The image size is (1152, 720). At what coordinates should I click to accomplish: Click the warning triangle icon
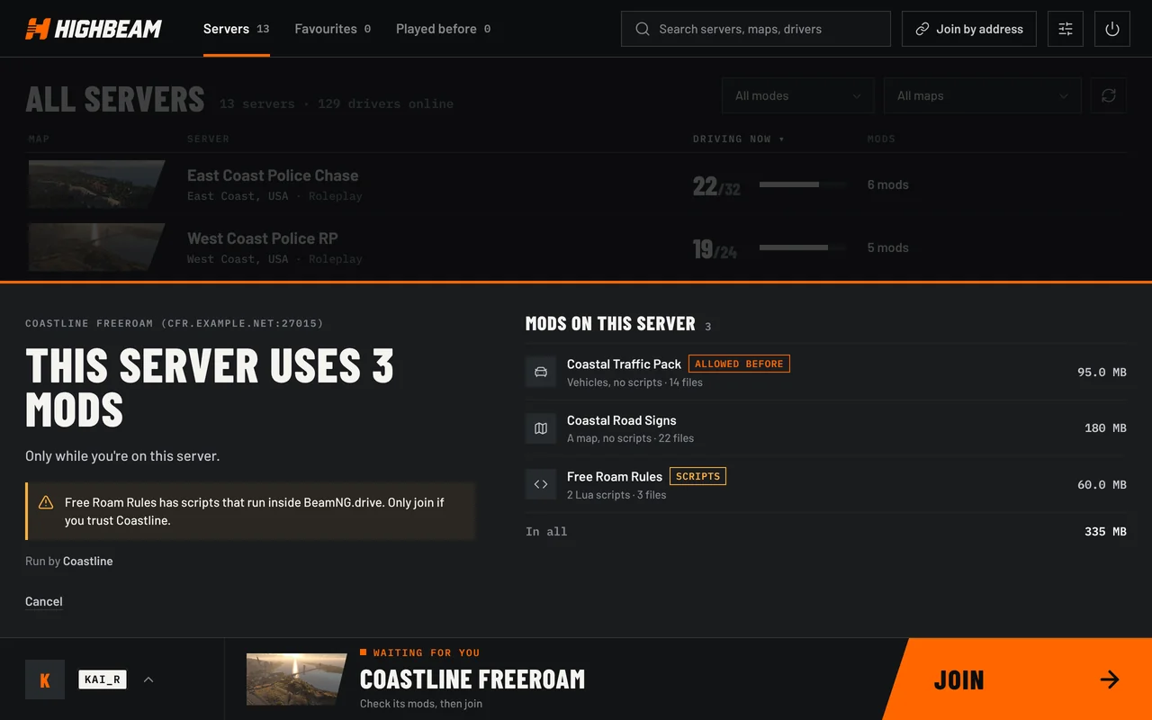point(46,502)
